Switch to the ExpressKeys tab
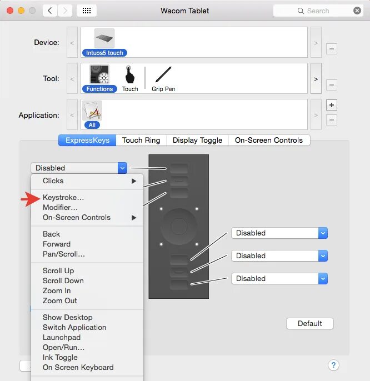 pos(87,140)
